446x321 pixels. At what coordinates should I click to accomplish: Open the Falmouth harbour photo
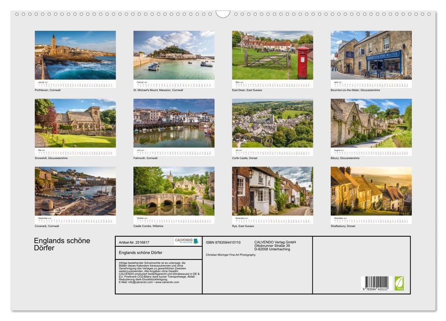click(174, 123)
